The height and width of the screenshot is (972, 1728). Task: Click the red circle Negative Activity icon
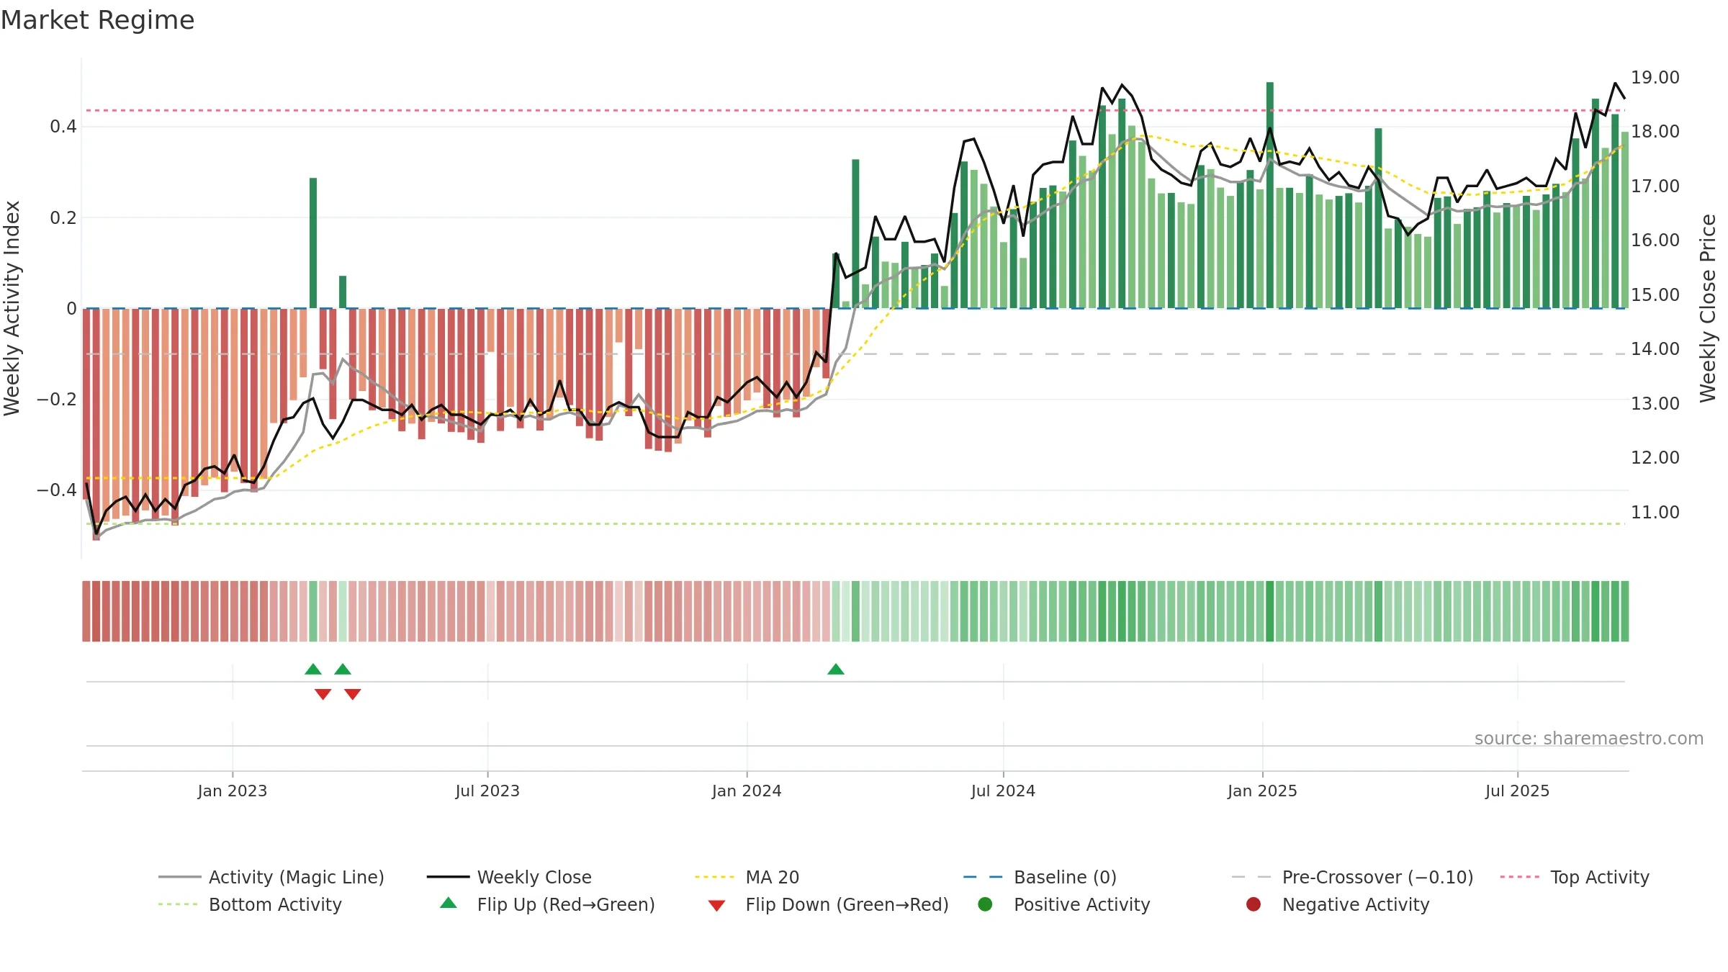[x=1254, y=904]
